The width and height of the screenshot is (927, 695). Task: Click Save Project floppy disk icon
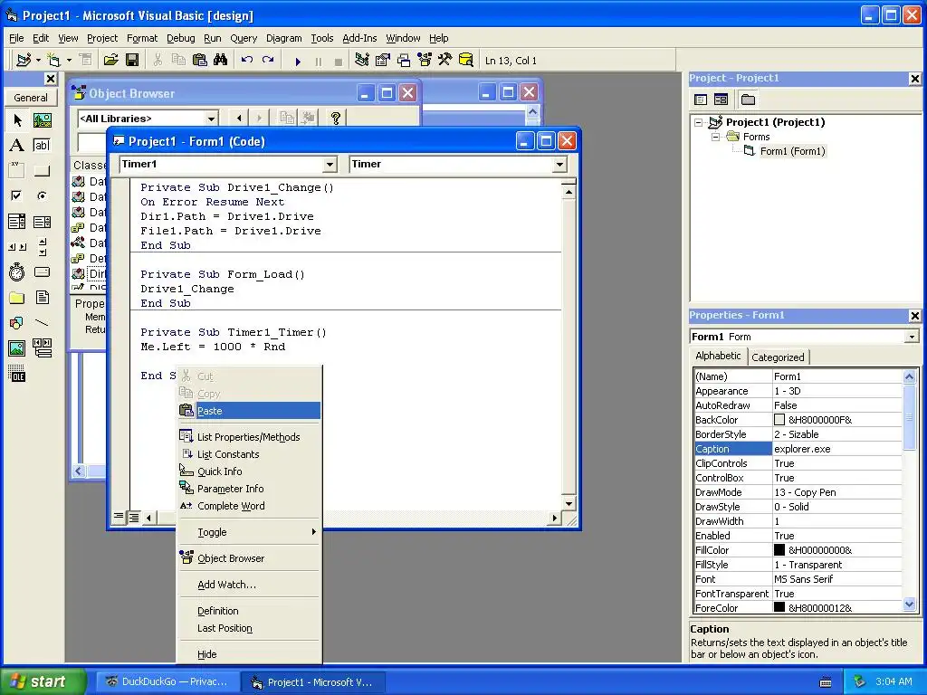pos(132,61)
